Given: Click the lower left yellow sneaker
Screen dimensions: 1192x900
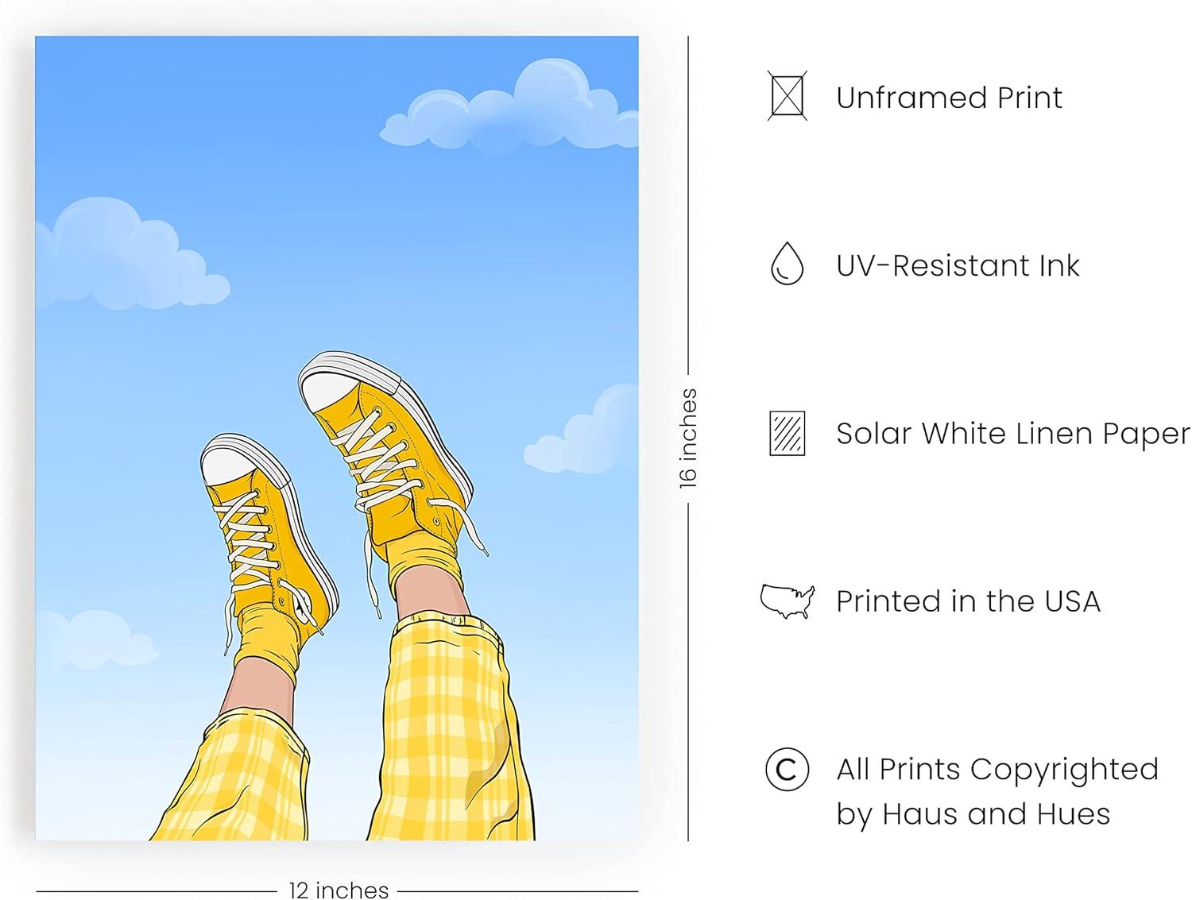Looking at the screenshot, I should pyautogui.click(x=267, y=531).
